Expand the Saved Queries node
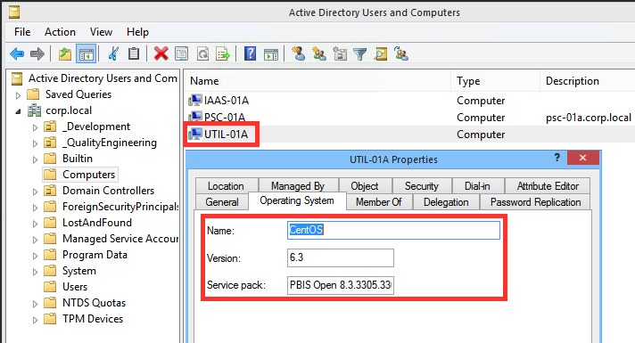This screenshot has width=635, height=343. coord(18,95)
